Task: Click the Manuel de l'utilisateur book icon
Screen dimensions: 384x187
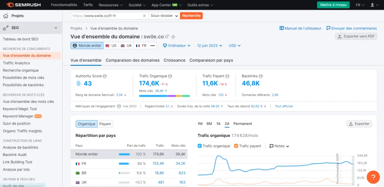Action: pos(282,28)
